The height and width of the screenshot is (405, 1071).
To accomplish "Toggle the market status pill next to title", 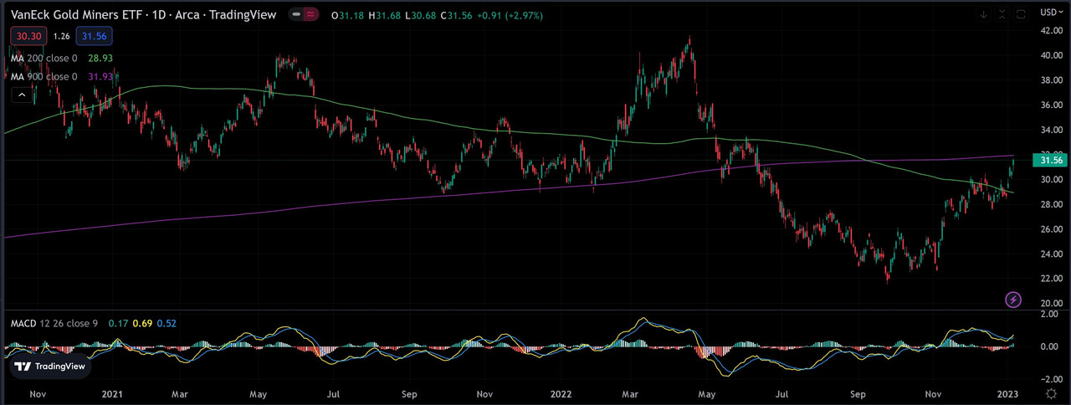I will pyautogui.click(x=302, y=15).
